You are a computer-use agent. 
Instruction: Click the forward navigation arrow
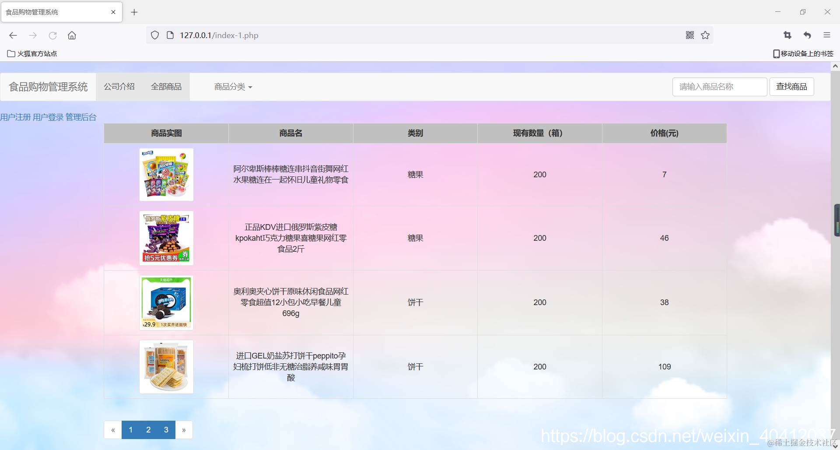(33, 35)
